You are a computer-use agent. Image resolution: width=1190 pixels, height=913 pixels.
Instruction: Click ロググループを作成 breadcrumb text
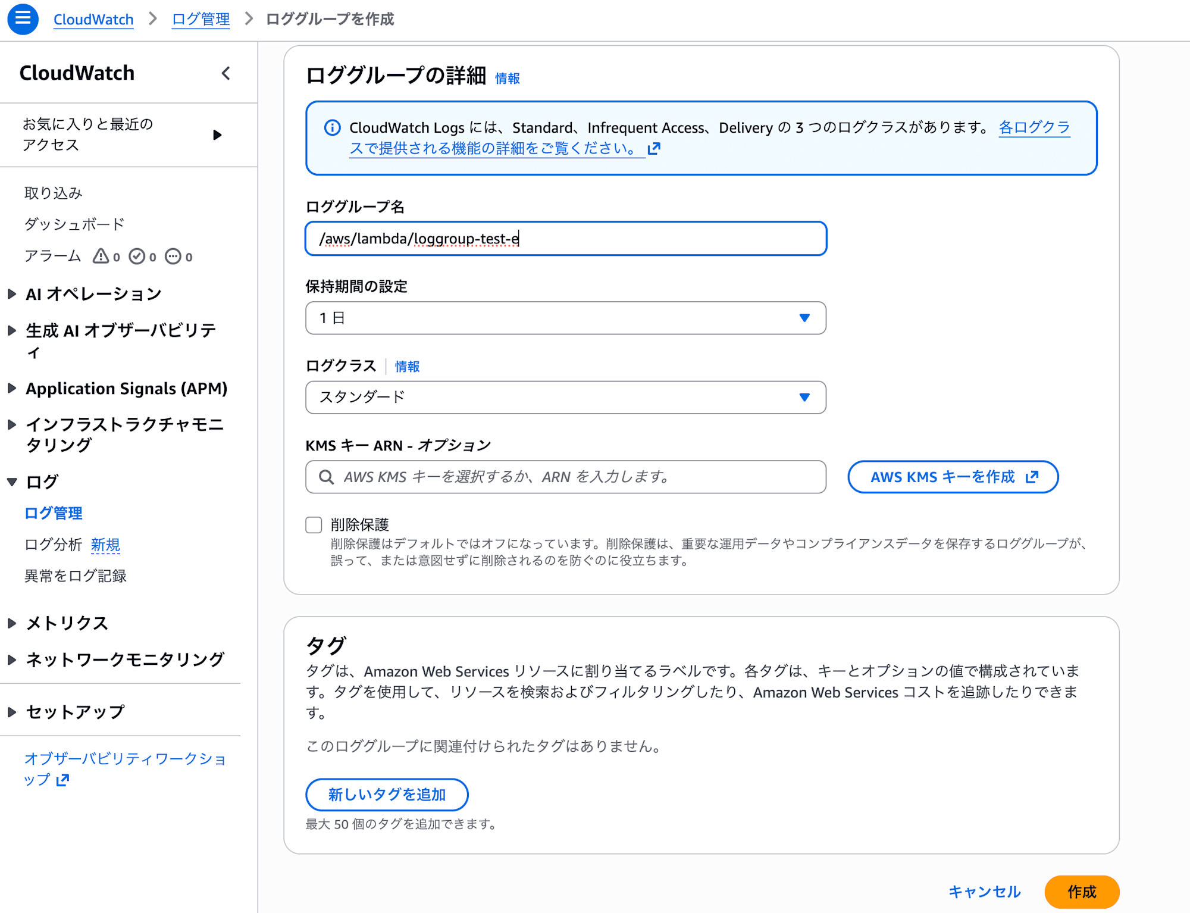pyautogui.click(x=330, y=19)
